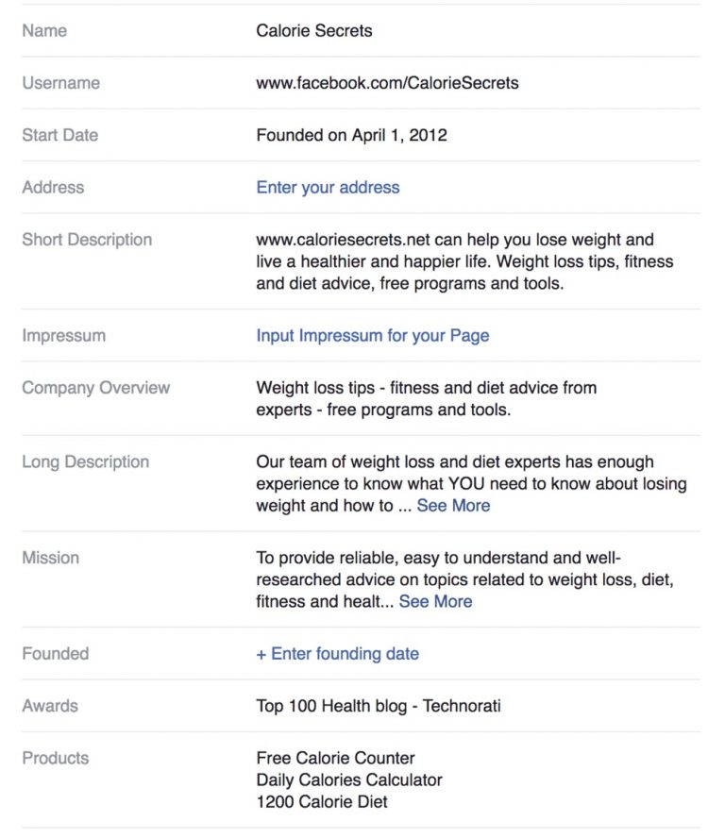This screenshot has width=725, height=838.
Task: Select the Long Description label
Action: coord(84,461)
